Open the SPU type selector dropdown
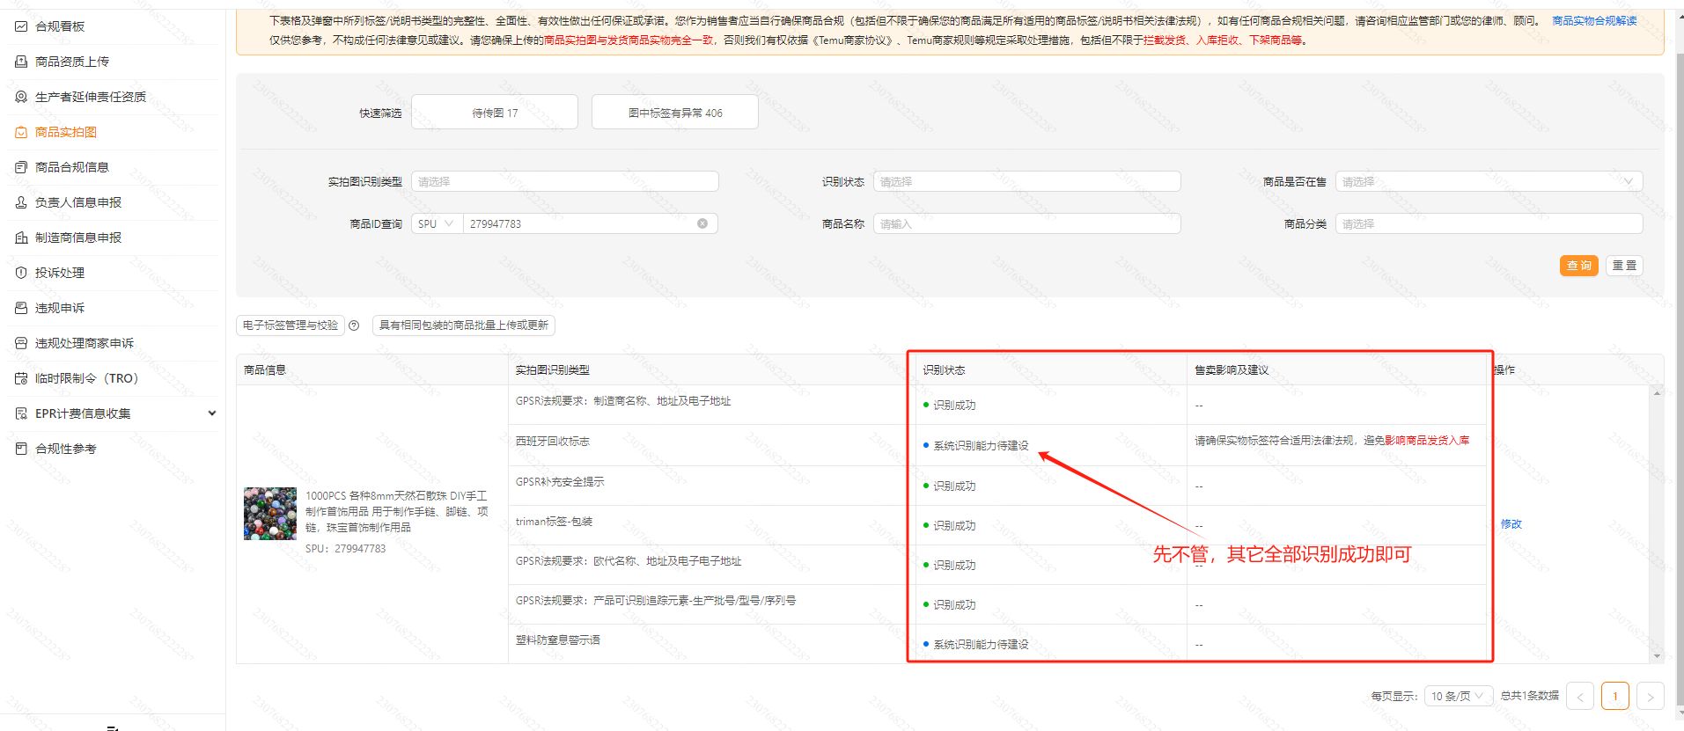 tap(437, 223)
